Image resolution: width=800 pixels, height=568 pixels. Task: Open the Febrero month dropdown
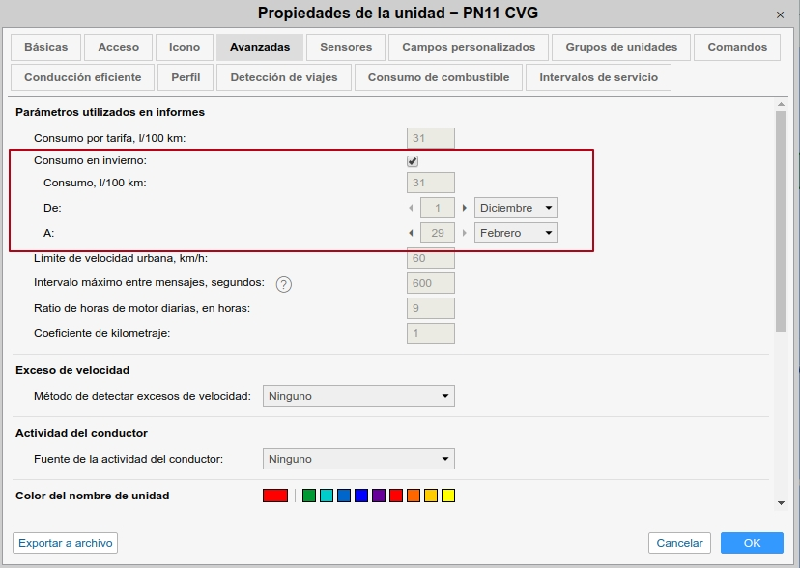pos(516,233)
